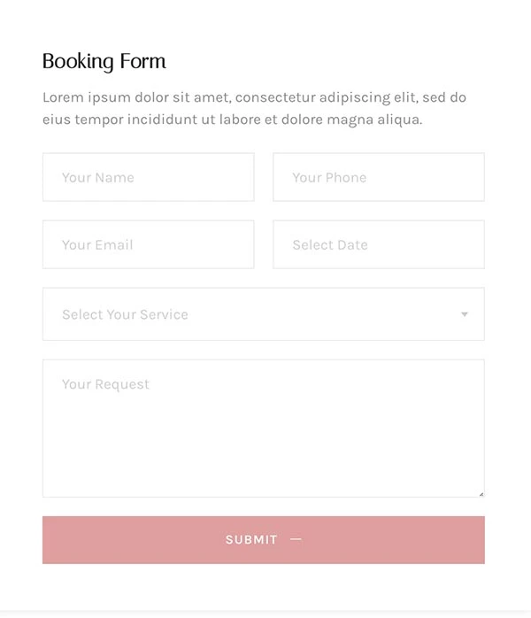Screen dimensions: 531x618
Task: Click the 'Your Request' placeholder text
Action: pyautogui.click(x=105, y=384)
